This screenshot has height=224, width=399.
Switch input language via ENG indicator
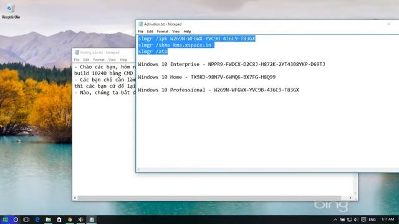pos(372,220)
